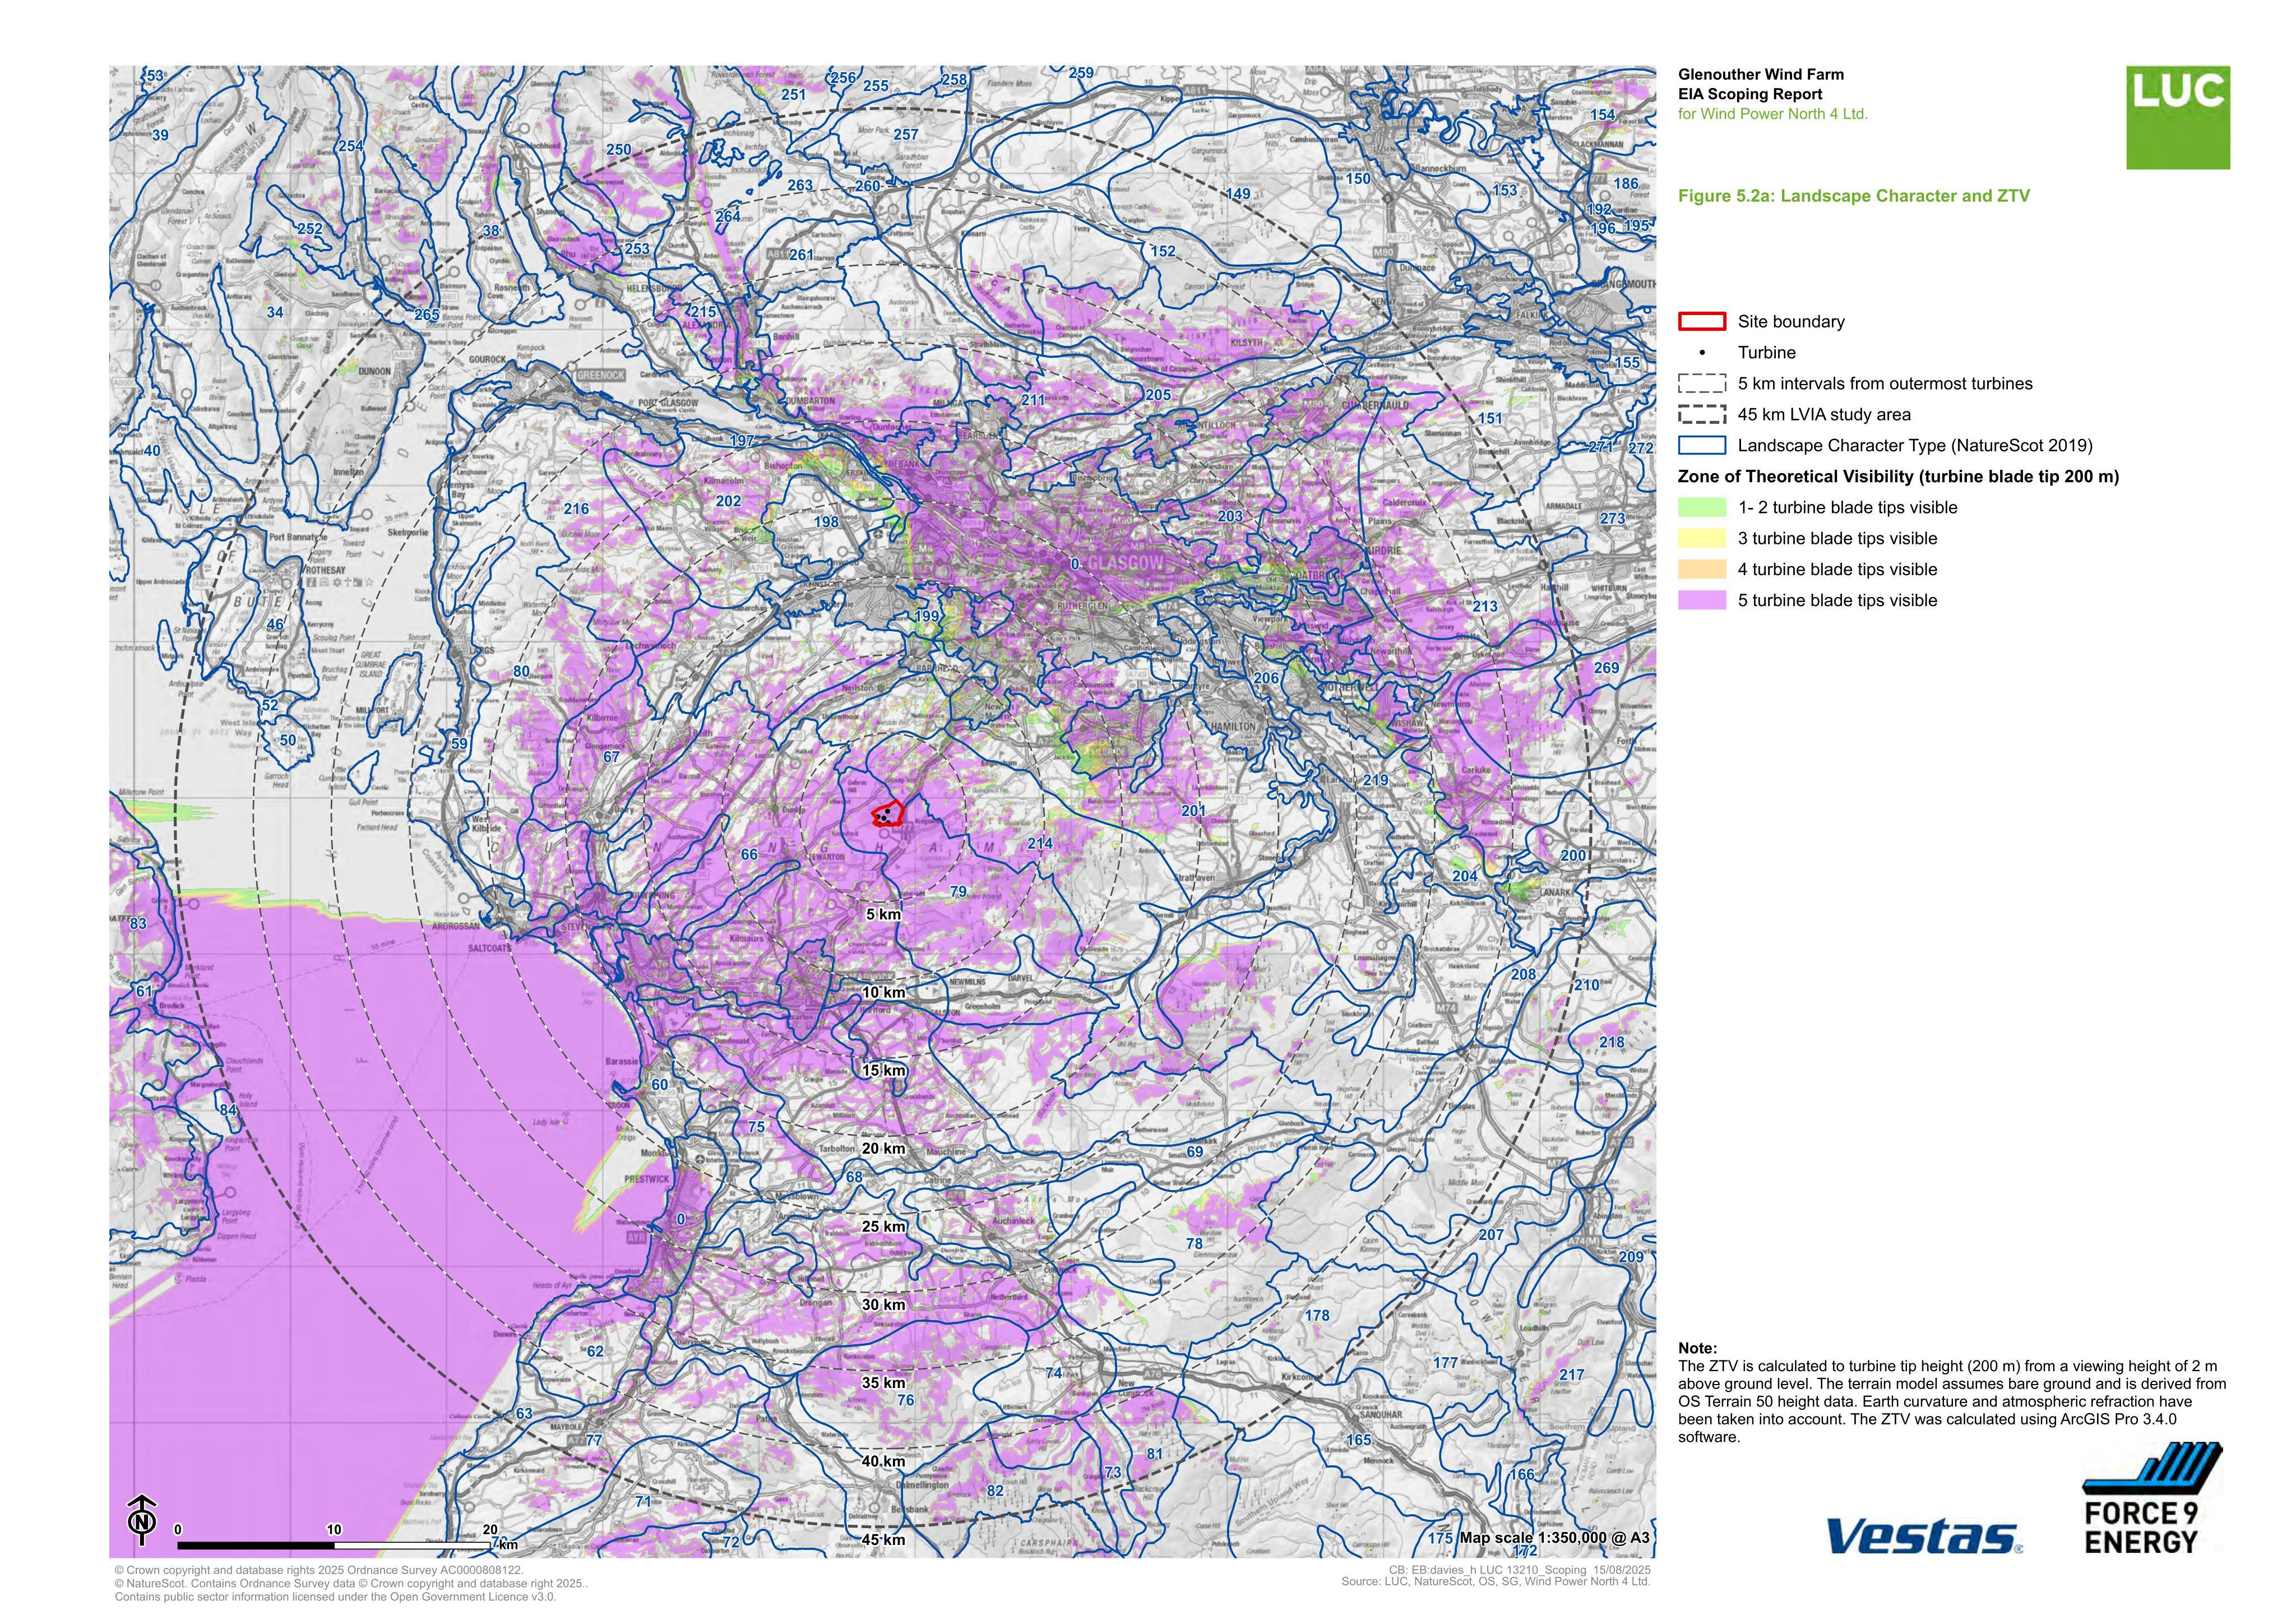Click landscape character type number '216'
2296x1624 pixels.
pyautogui.click(x=577, y=509)
